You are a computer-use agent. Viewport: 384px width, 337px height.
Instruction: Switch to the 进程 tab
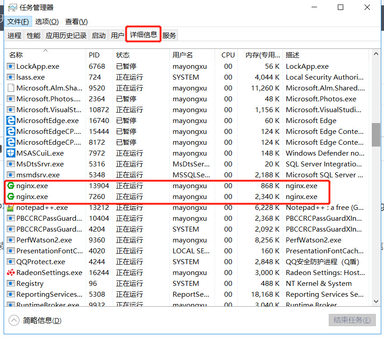click(x=14, y=35)
